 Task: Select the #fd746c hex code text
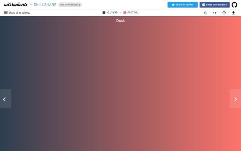coord(133,13)
